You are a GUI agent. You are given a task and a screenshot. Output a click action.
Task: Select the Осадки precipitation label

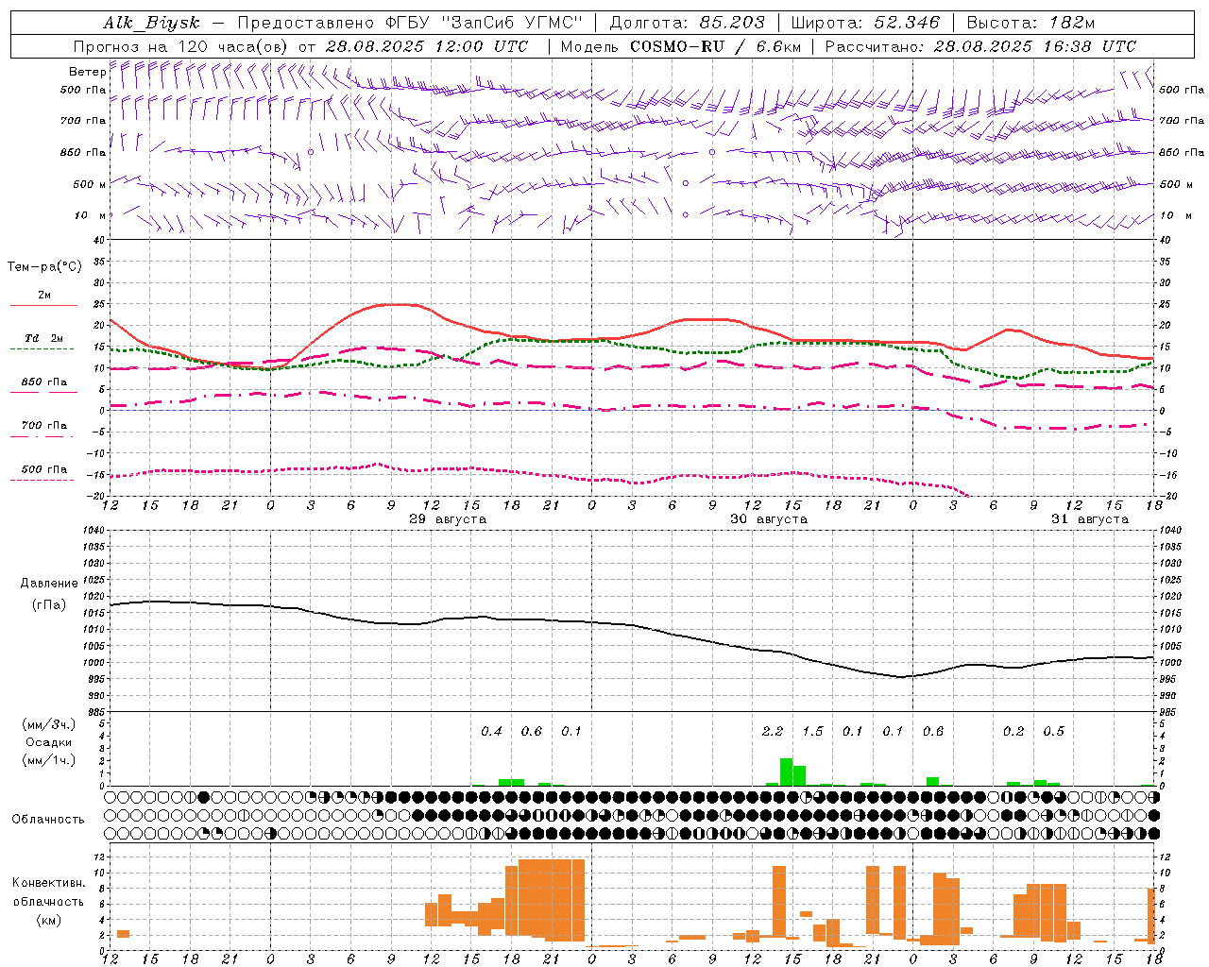click(49, 742)
